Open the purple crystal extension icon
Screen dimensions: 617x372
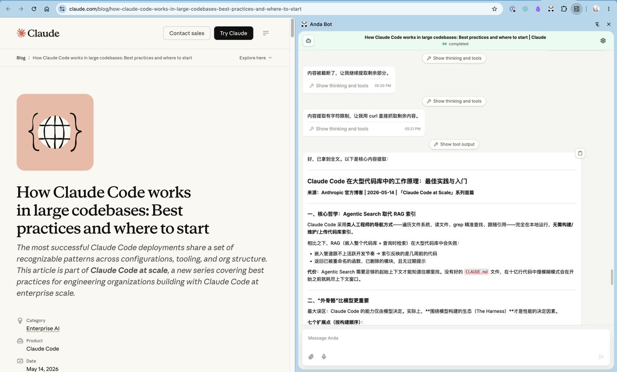(x=538, y=9)
